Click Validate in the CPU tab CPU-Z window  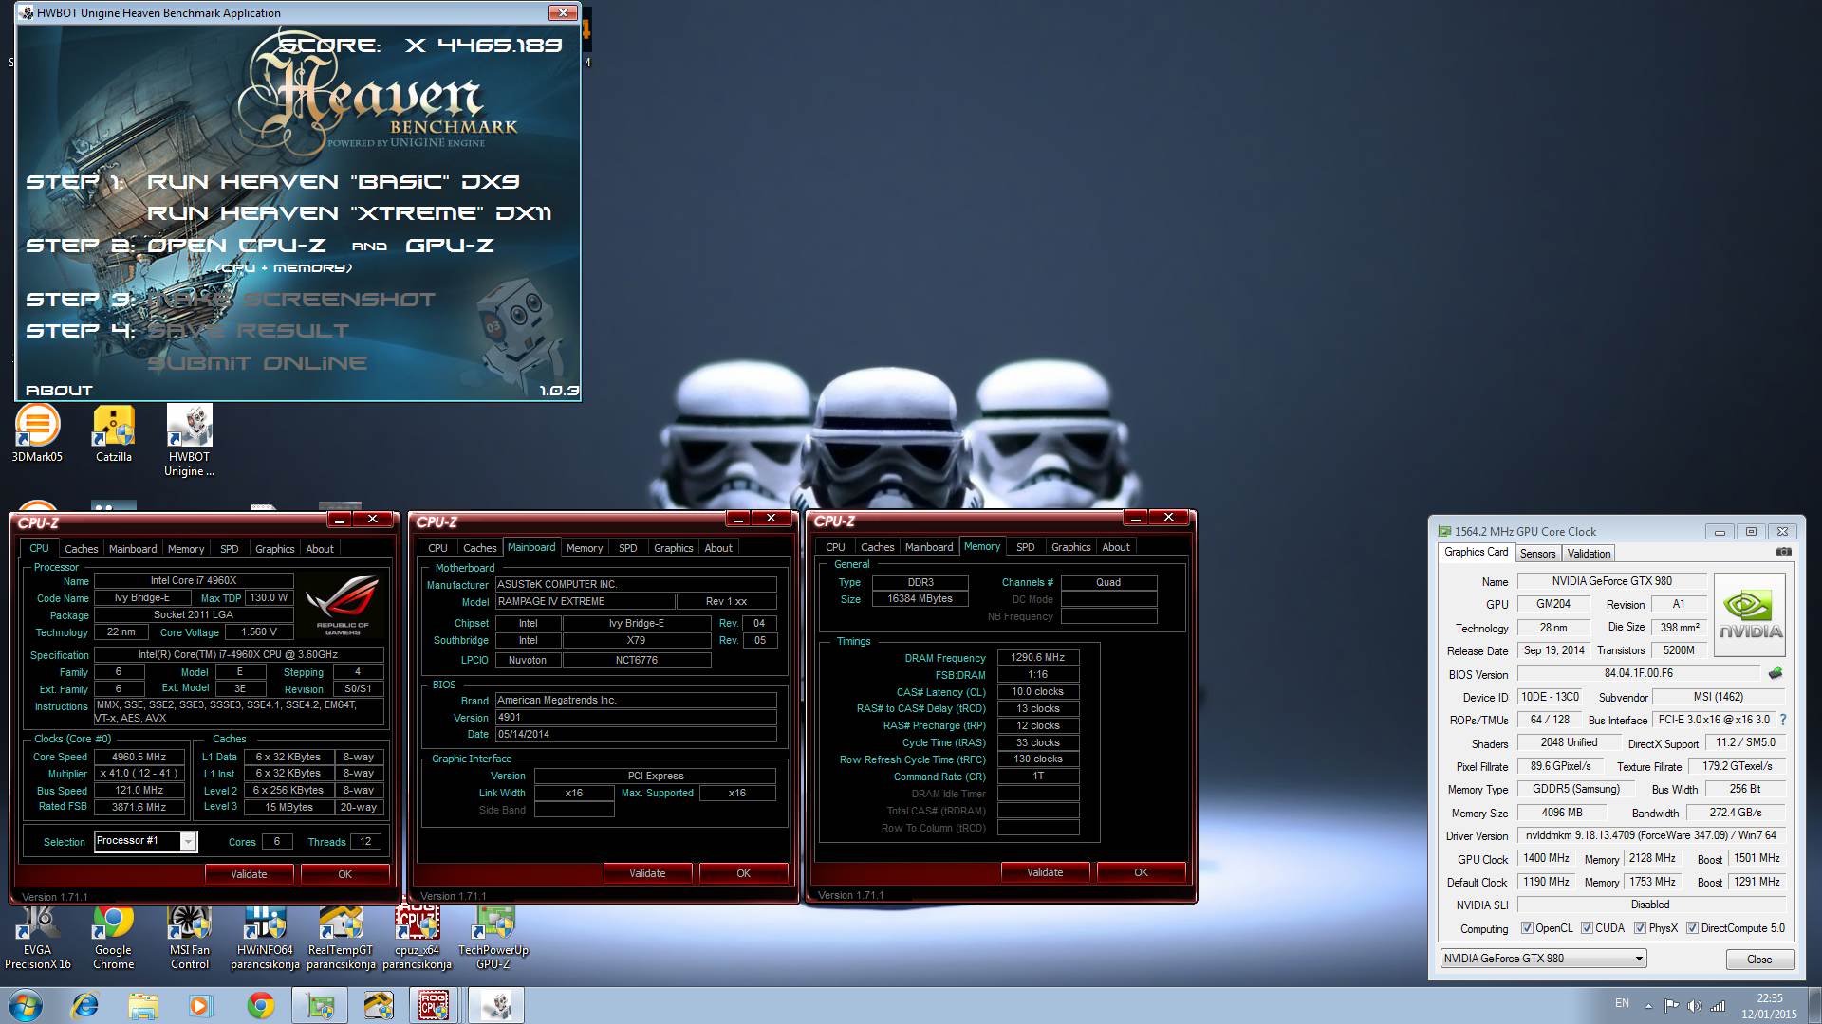coord(249,874)
